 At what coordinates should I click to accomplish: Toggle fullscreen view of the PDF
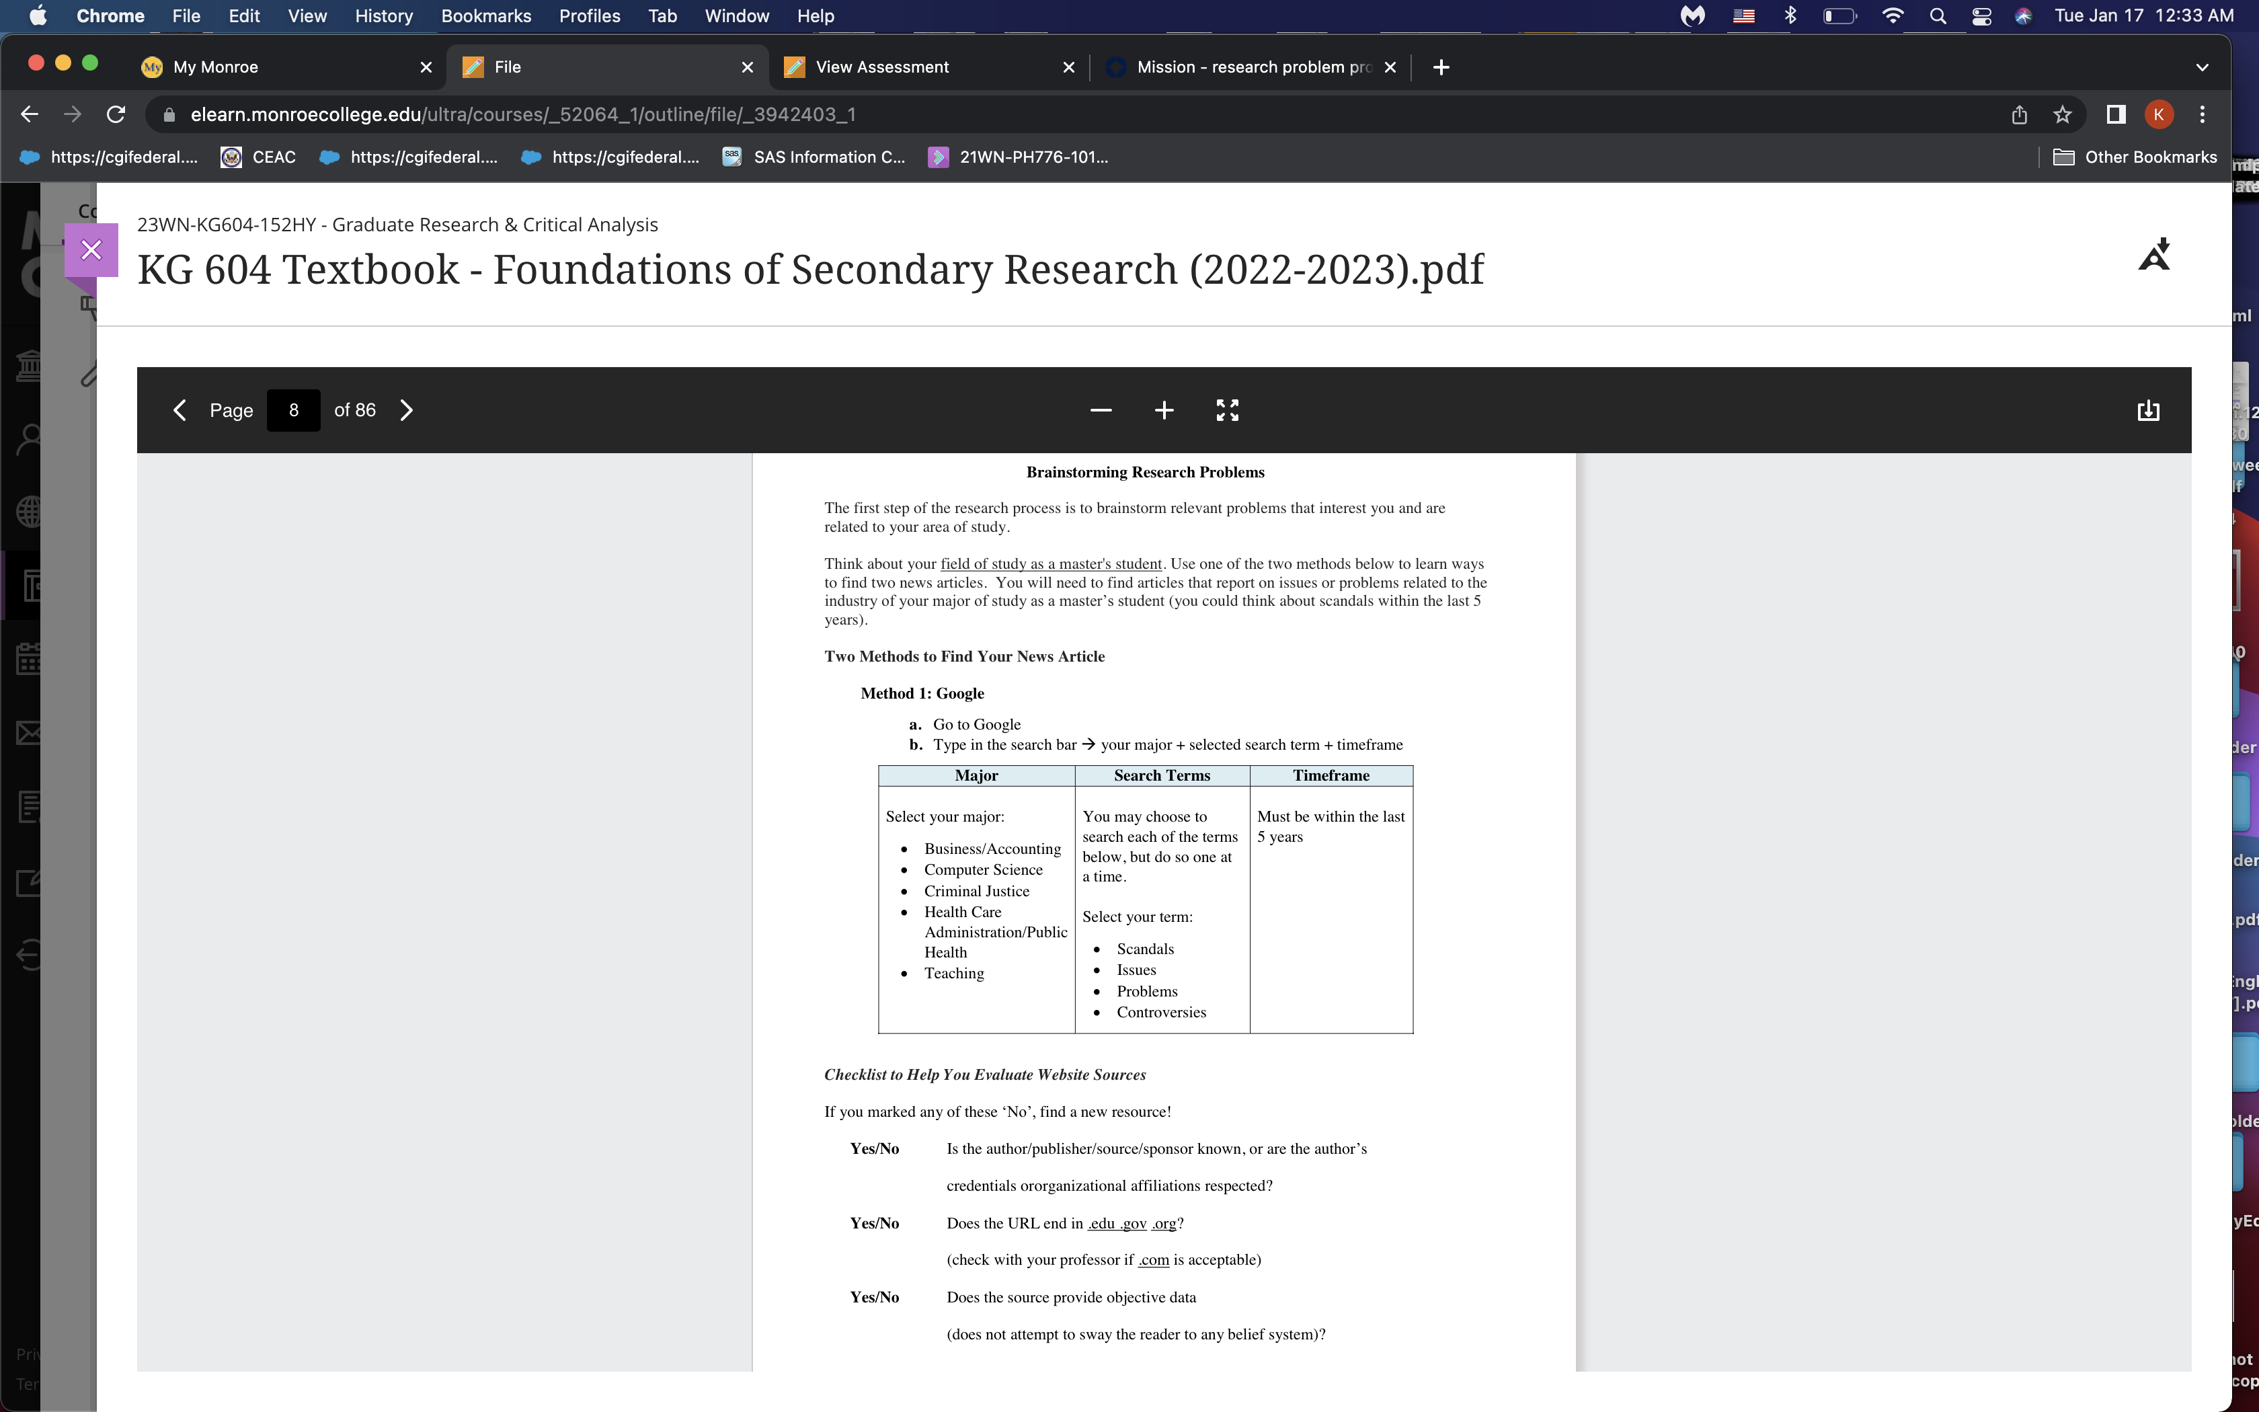coord(1228,410)
